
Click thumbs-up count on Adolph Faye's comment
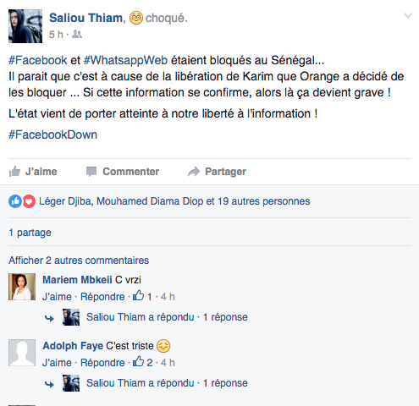[143, 362]
